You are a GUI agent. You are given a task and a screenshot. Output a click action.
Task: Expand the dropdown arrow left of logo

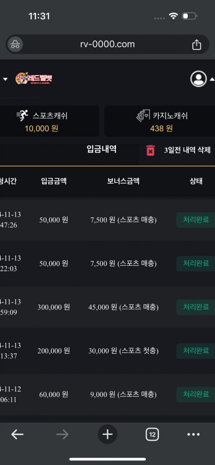tap(5, 79)
